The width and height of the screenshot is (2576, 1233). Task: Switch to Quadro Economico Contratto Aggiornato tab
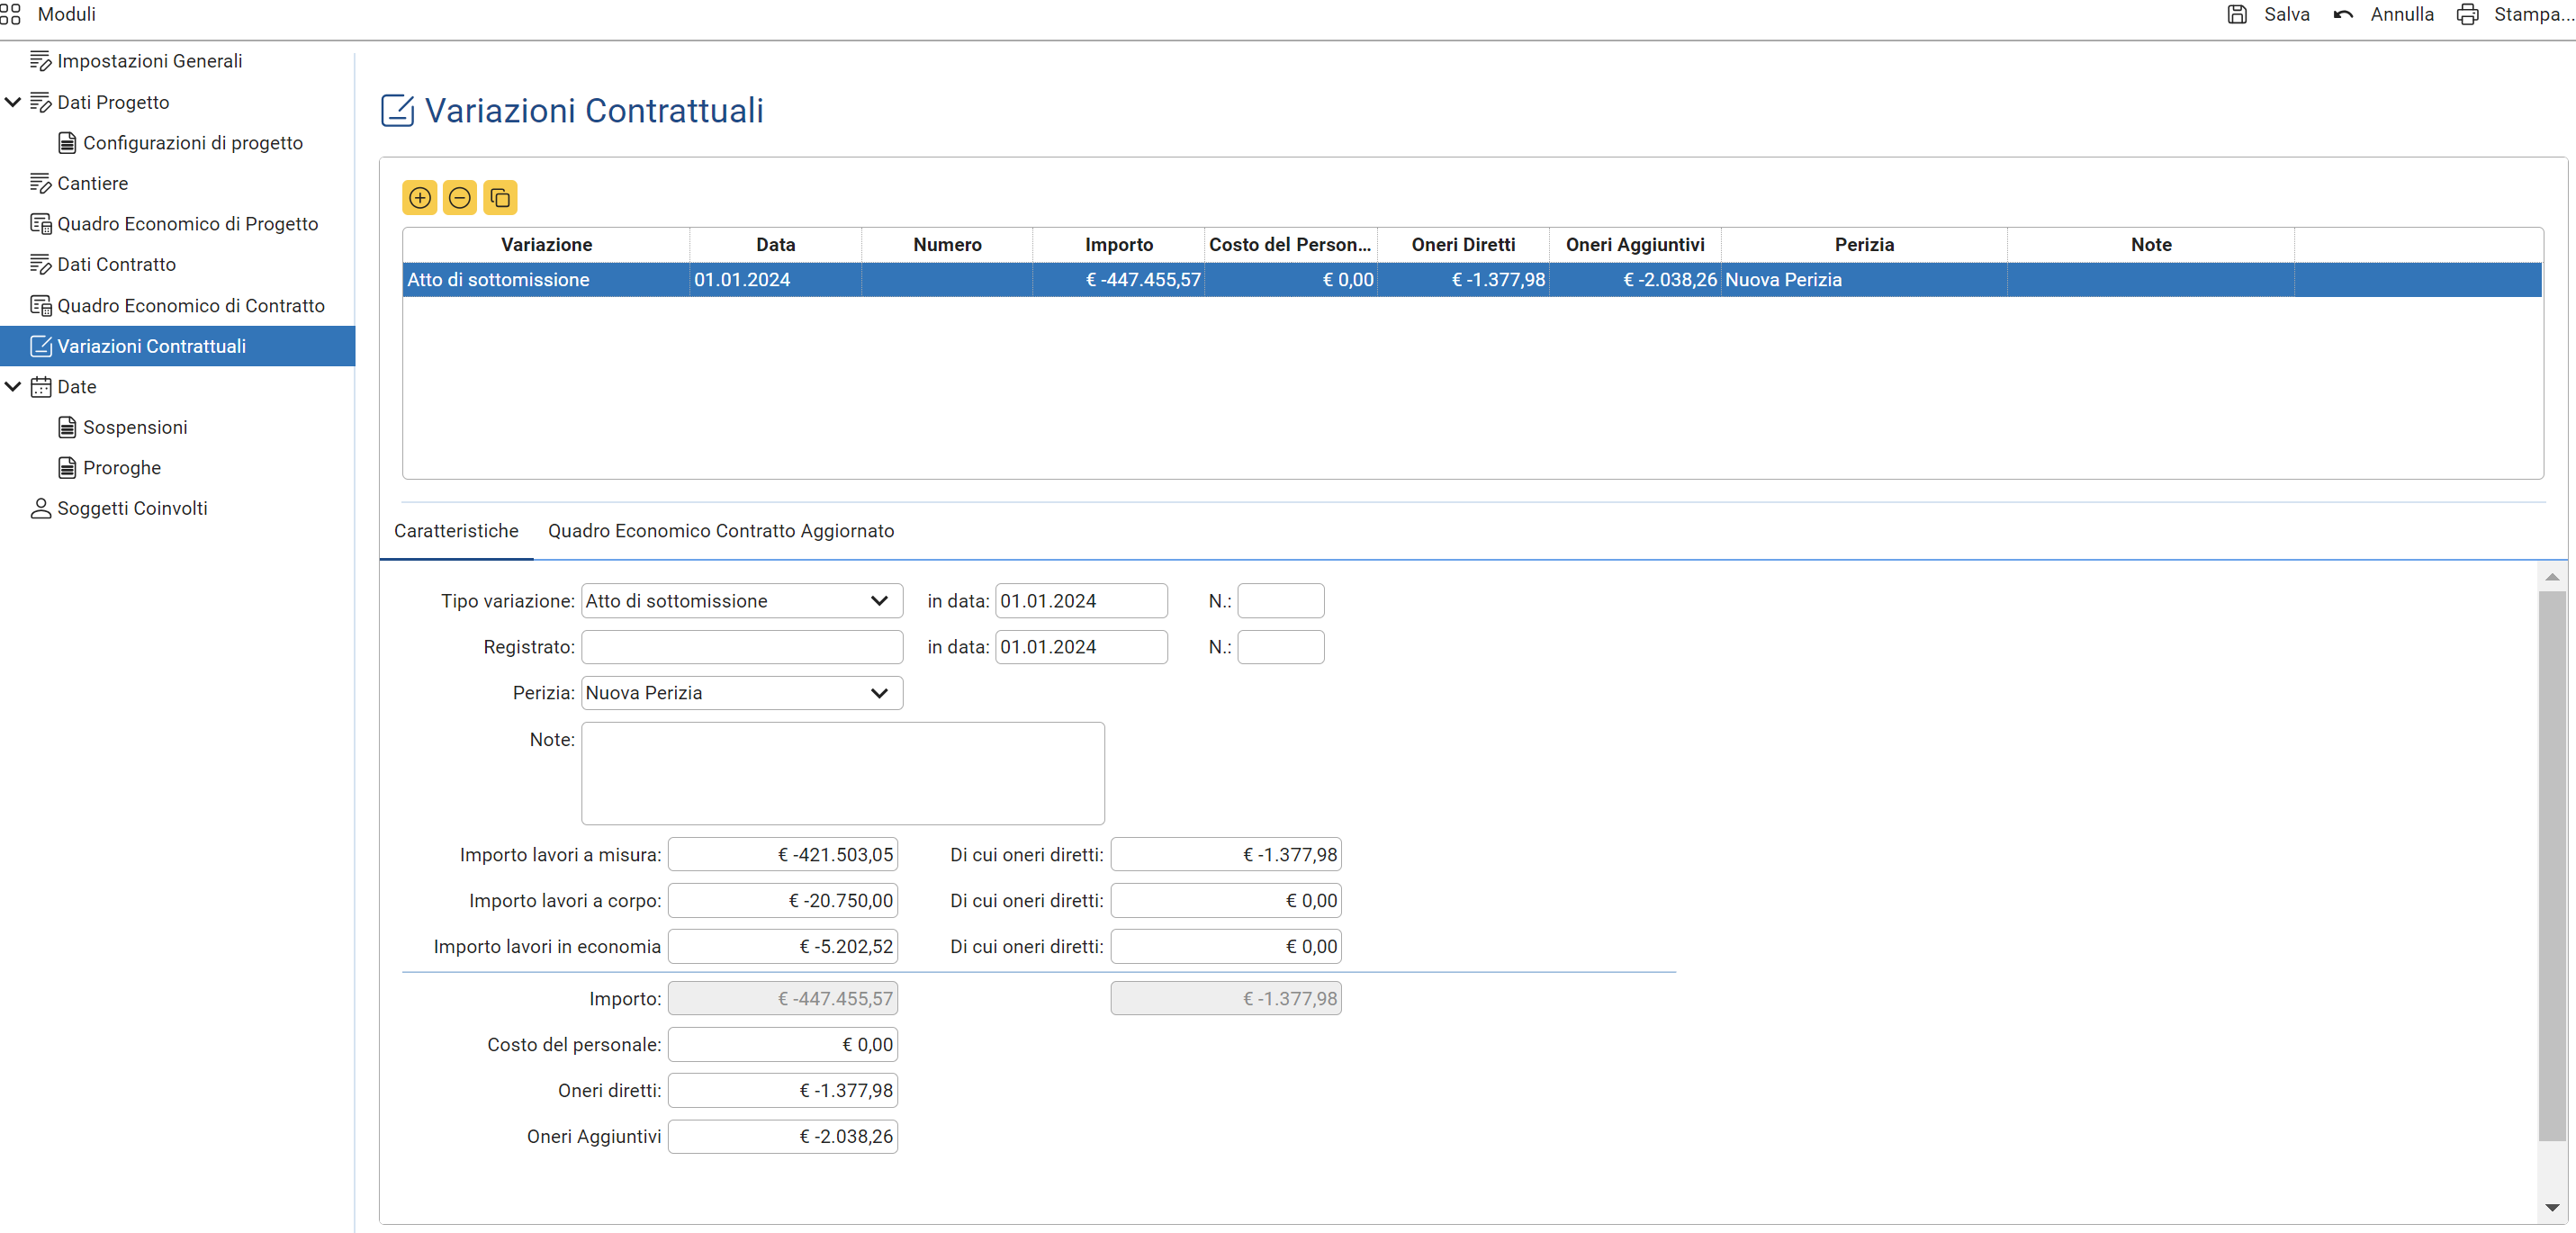tap(720, 531)
